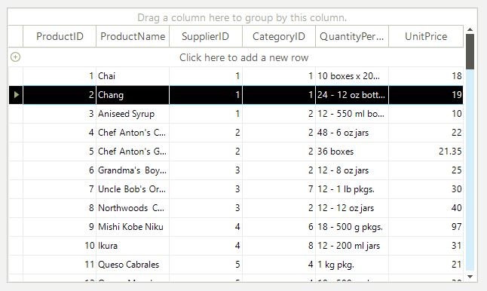Image resolution: width=487 pixels, height=291 pixels.
Task: Click the CategoryID column header
Action: pos(279,36)
